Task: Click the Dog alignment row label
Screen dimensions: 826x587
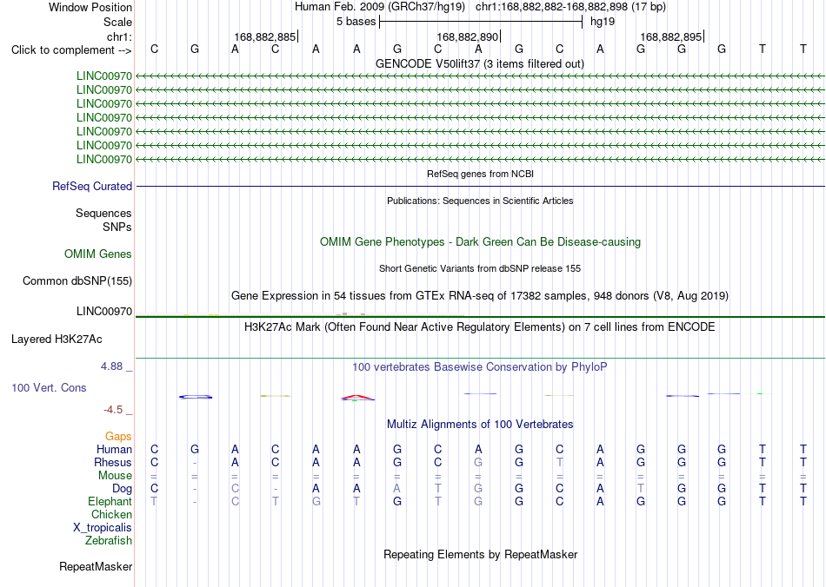Action: coord(123,489)
